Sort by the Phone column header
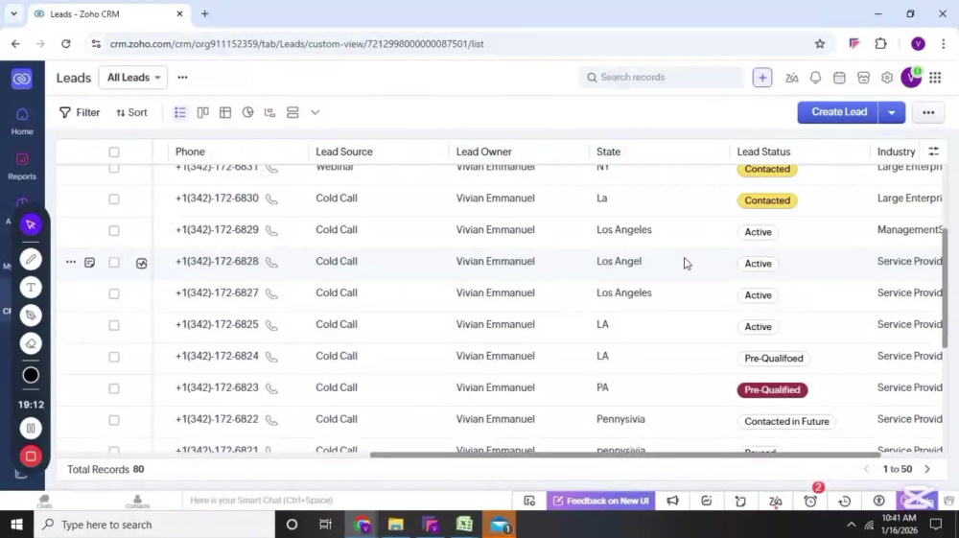The image size is (959, 538). (190, 152)
